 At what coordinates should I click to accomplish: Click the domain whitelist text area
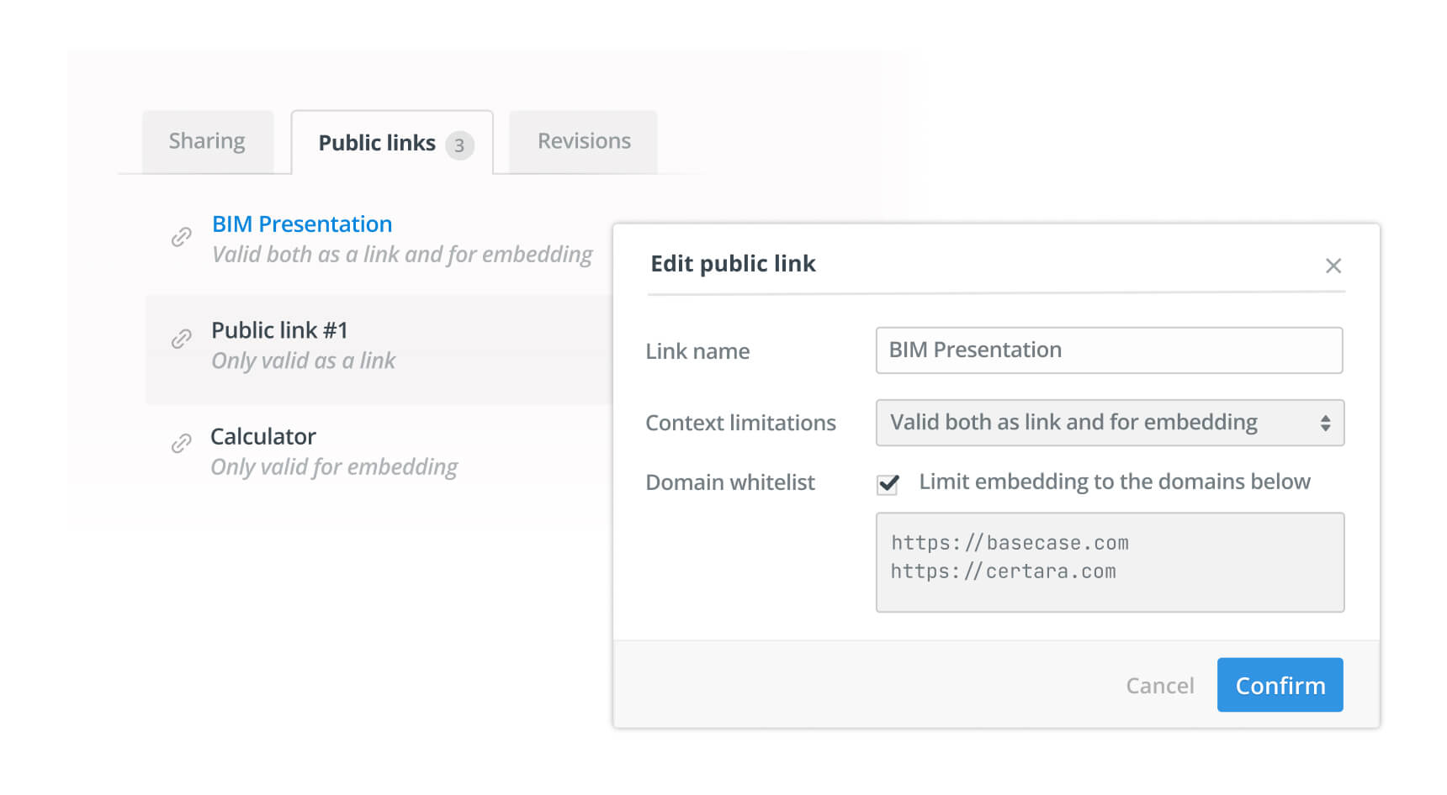point(1110,561)
